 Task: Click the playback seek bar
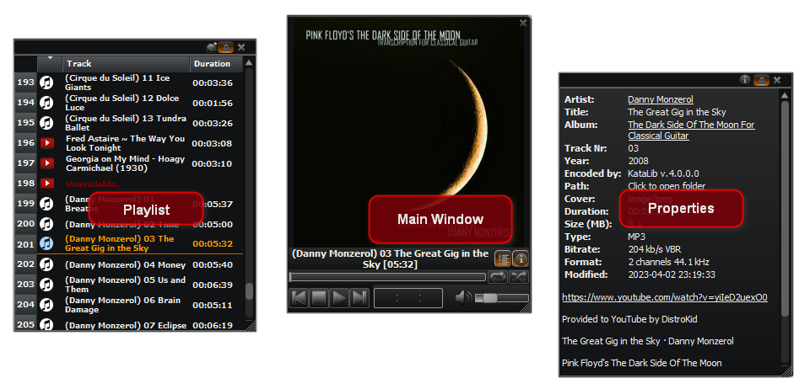pyautogui.click(x=387, y=277)
